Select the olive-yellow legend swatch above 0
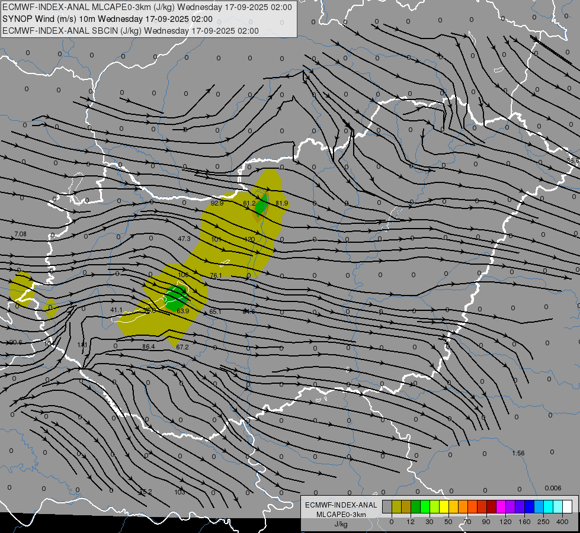The image size is (580, 533). click(x=396, y=506)
